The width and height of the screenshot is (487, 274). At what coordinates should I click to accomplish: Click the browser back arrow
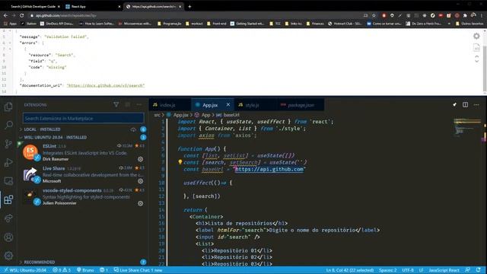(x=5, y=15)
